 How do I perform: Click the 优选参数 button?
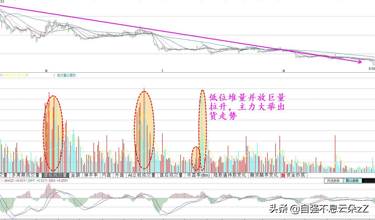coord(333,181)
